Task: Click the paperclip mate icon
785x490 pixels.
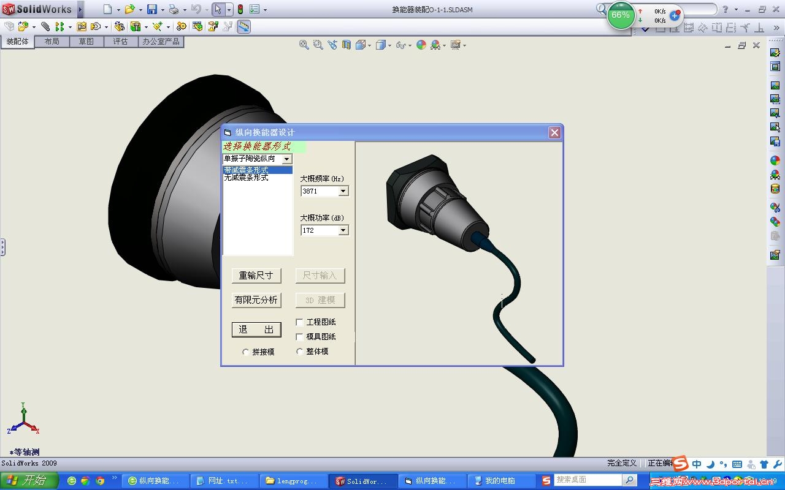Action: tap(45, 26)
